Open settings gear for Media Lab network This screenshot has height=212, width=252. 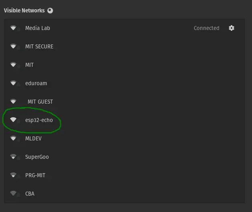pos(232,28)
